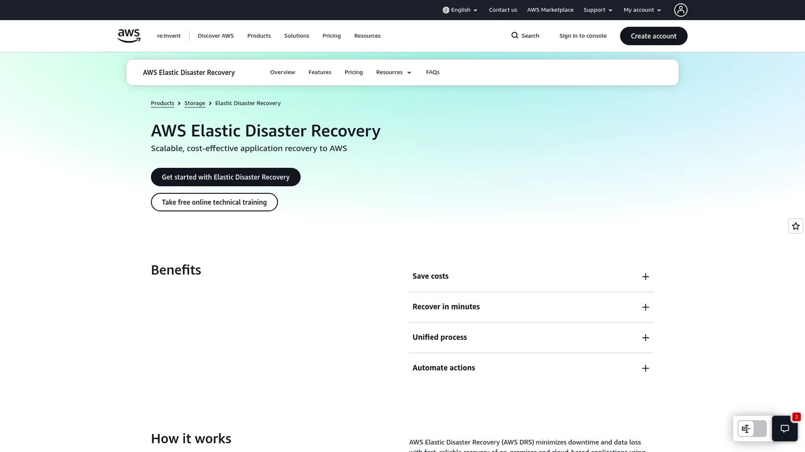Click Sign in to console

pyautogui.click(x=583, y=36)
